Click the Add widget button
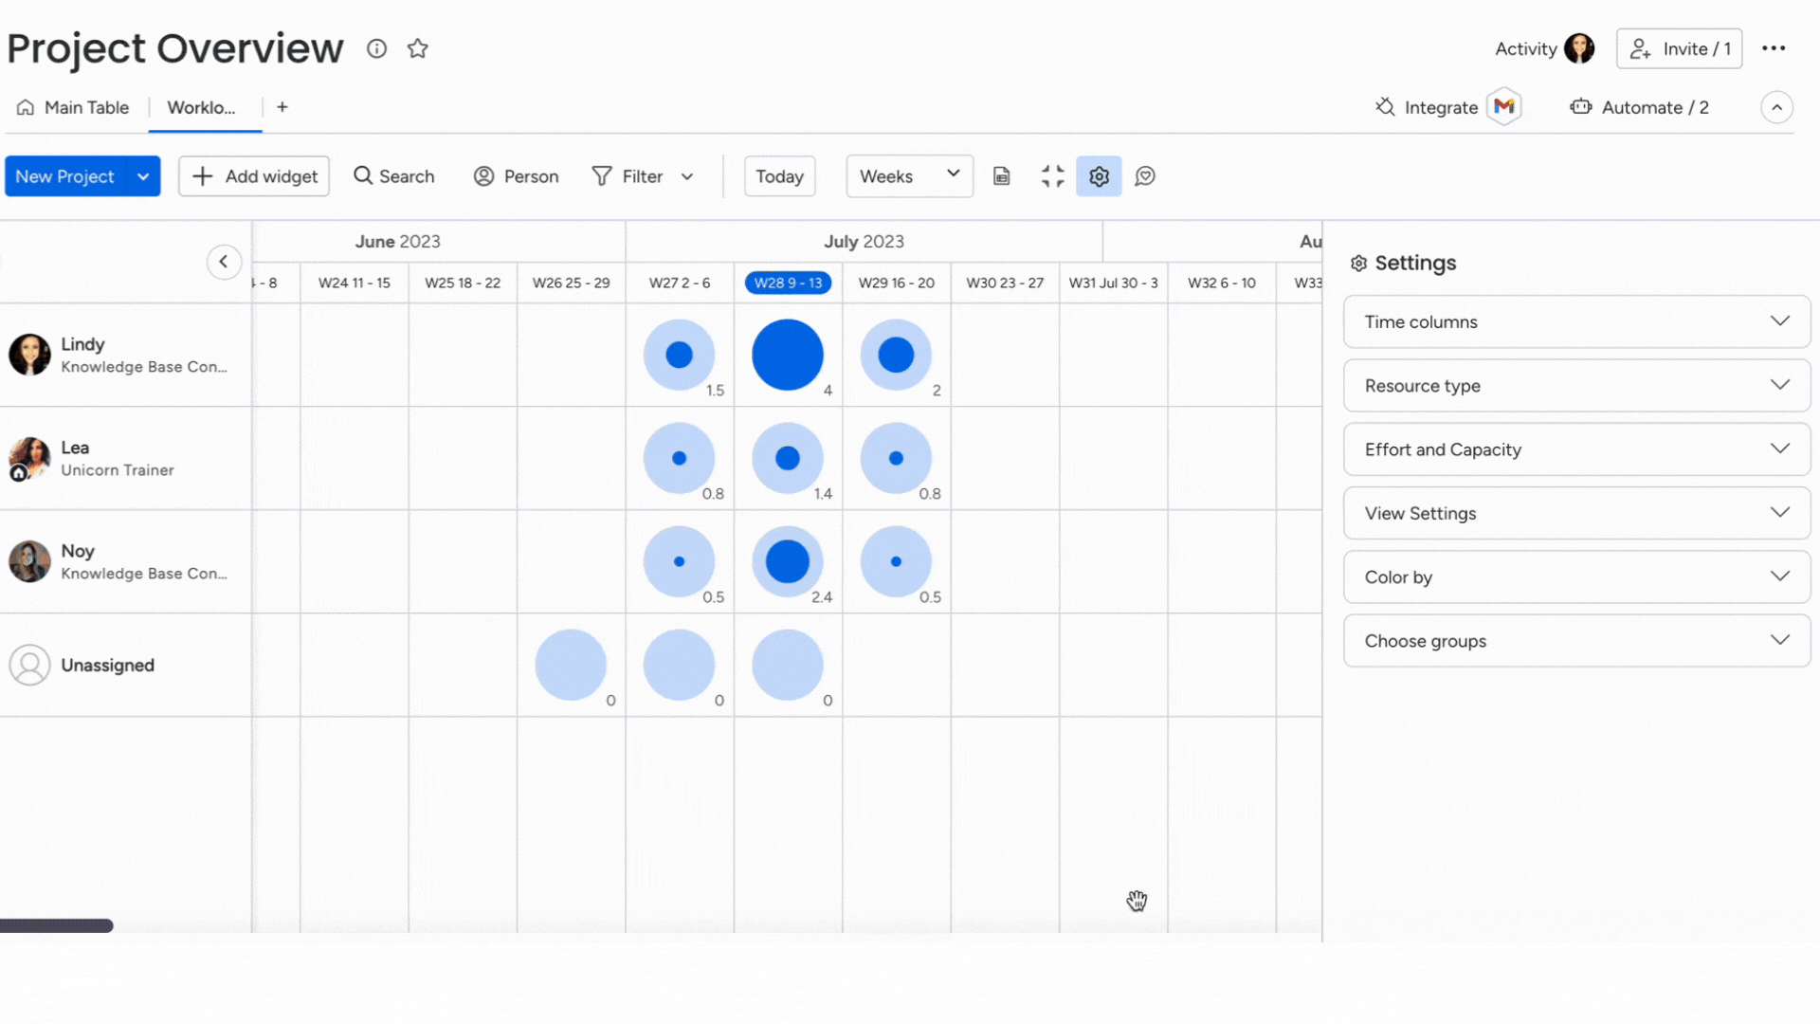The width and height of the screenshot is (1820, 1024). tap(254, 176)
